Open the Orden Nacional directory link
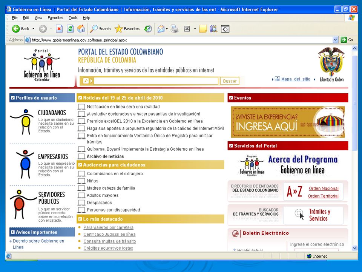The image size is (362, 272). pos(324,189)
